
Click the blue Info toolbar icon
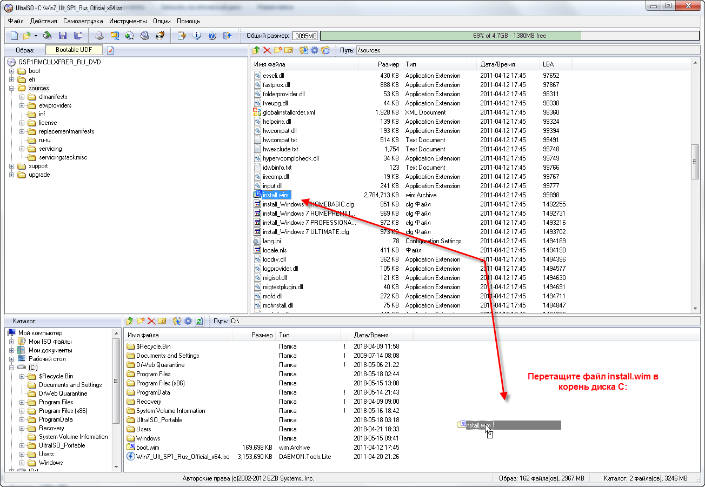(x=197, y=36)
